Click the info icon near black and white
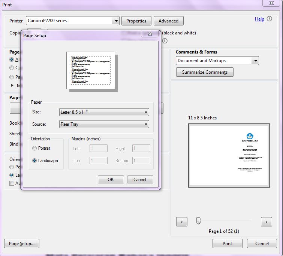 [x=165, y=41]
